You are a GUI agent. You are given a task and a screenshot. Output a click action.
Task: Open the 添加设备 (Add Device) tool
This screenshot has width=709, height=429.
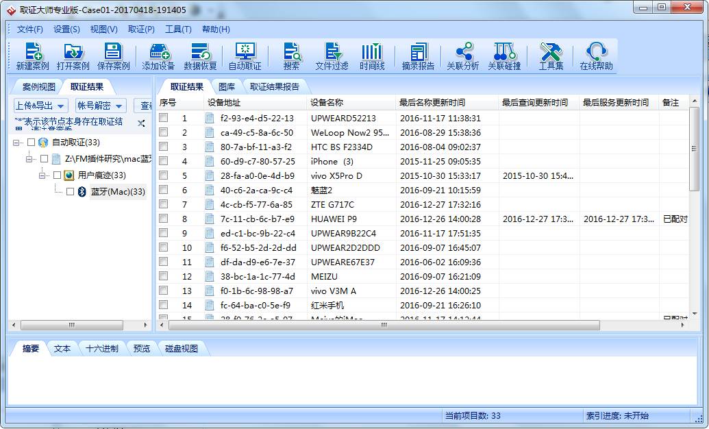click(158, 56)
